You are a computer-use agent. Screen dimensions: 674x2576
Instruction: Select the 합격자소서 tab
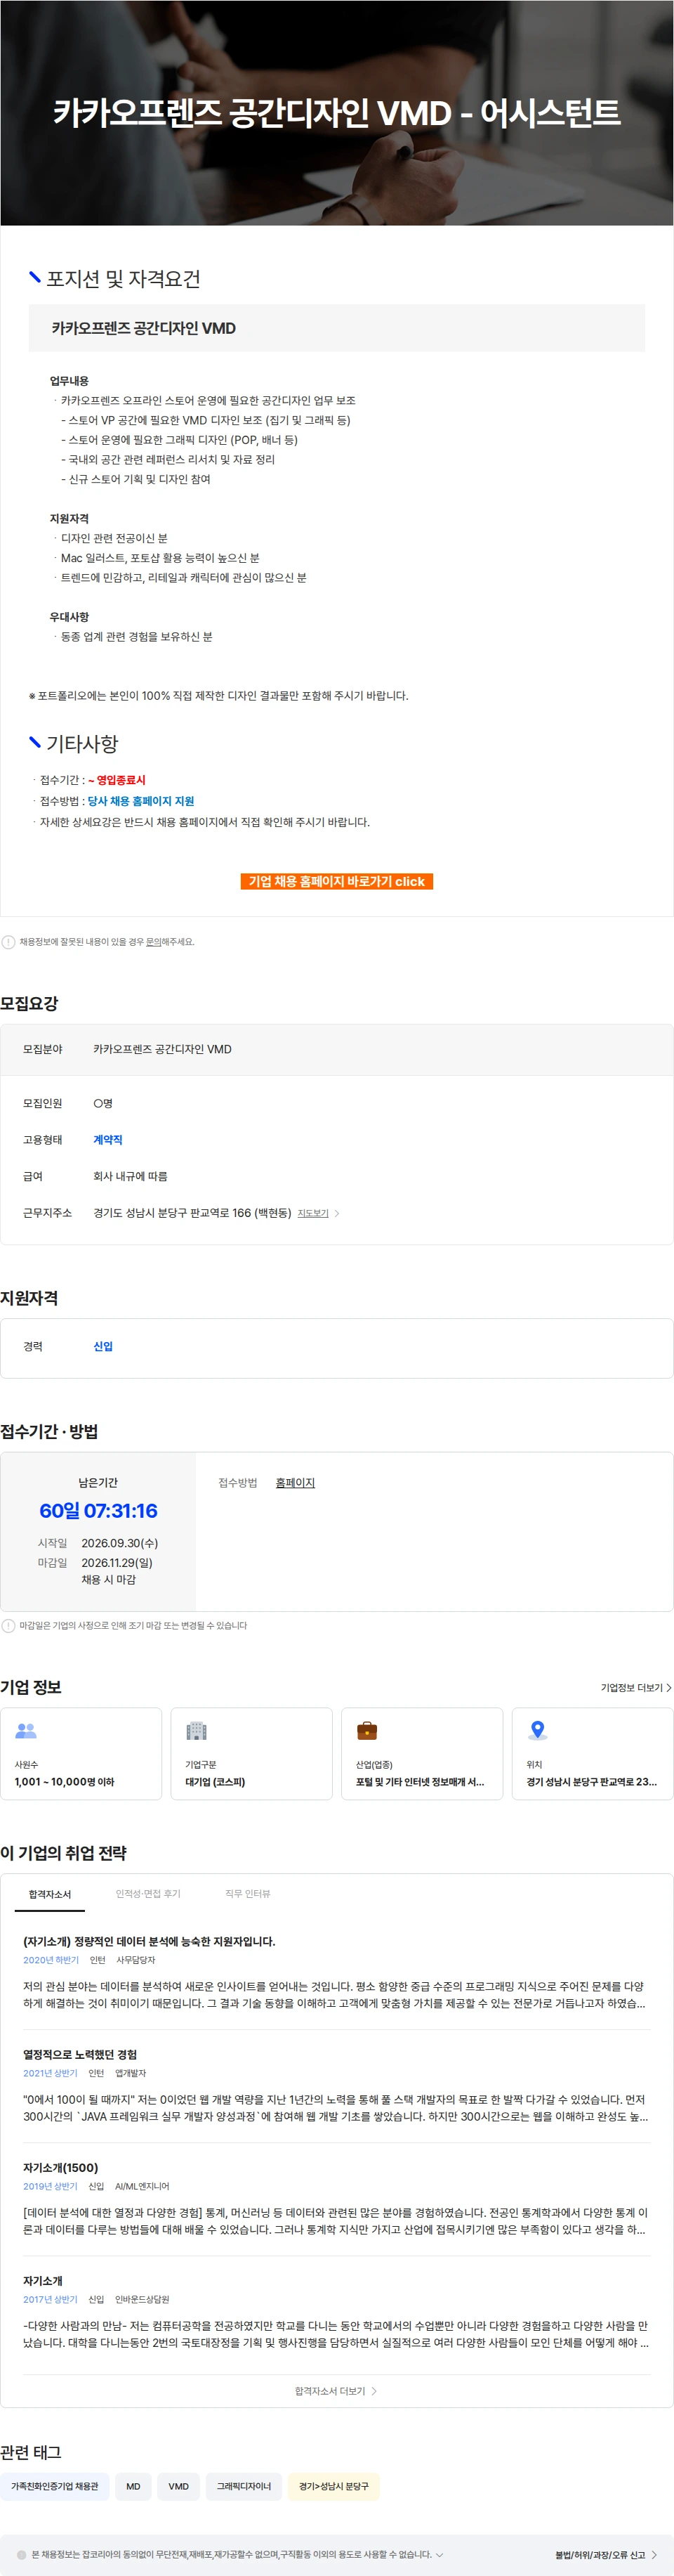[x=50, y=1894]
